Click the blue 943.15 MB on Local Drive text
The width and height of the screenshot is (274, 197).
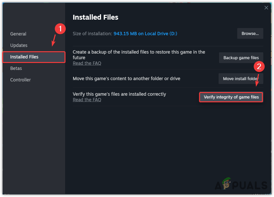click(x=145, y=34)
